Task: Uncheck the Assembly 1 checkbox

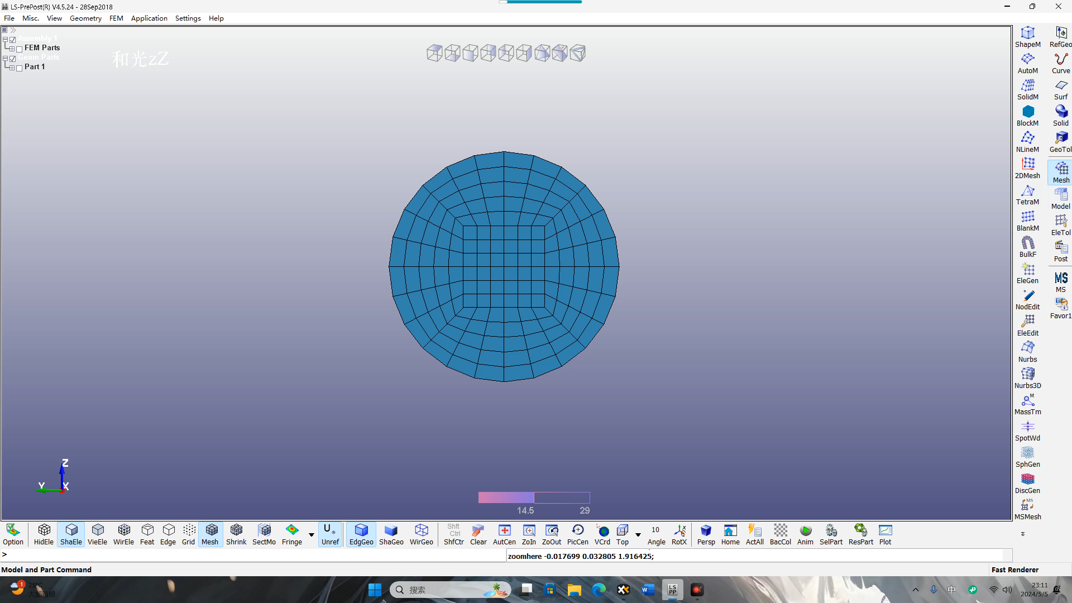Action: pos(13,40)
